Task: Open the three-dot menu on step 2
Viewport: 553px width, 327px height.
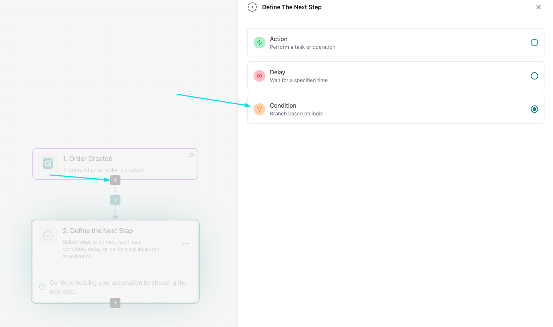Action: (186, 243)
